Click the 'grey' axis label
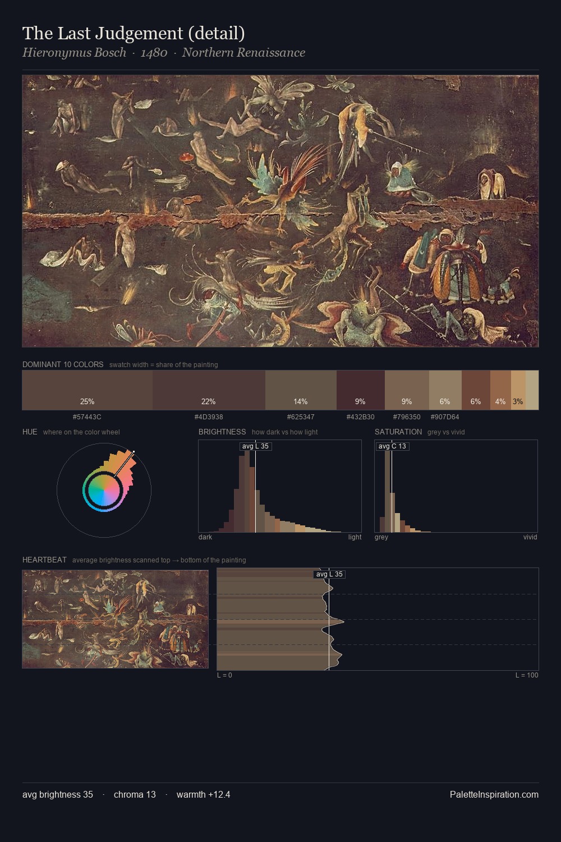 click(381, 537)
